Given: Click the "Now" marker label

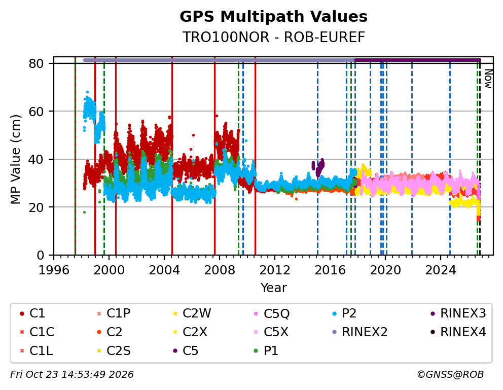Looking at the screenshot, I should coord(488,79).
